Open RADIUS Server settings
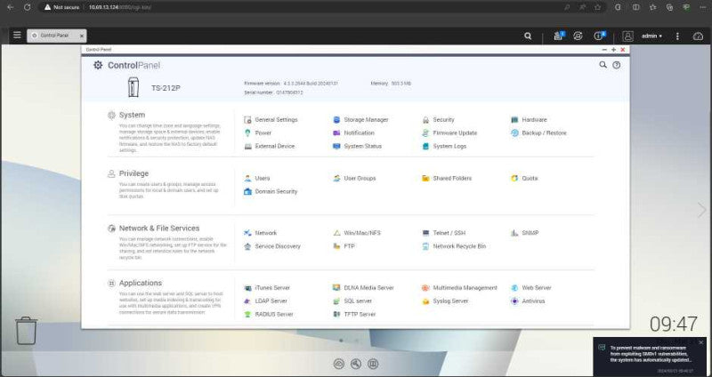This screenshot has height=377, width=712. 269,314
